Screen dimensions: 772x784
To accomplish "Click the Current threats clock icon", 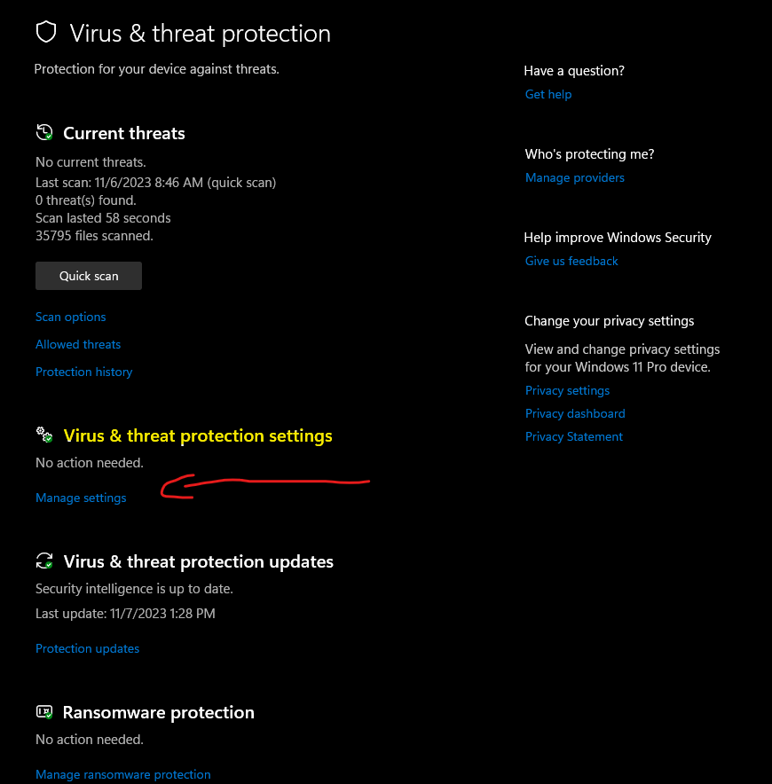I will (x=44, y=133).
